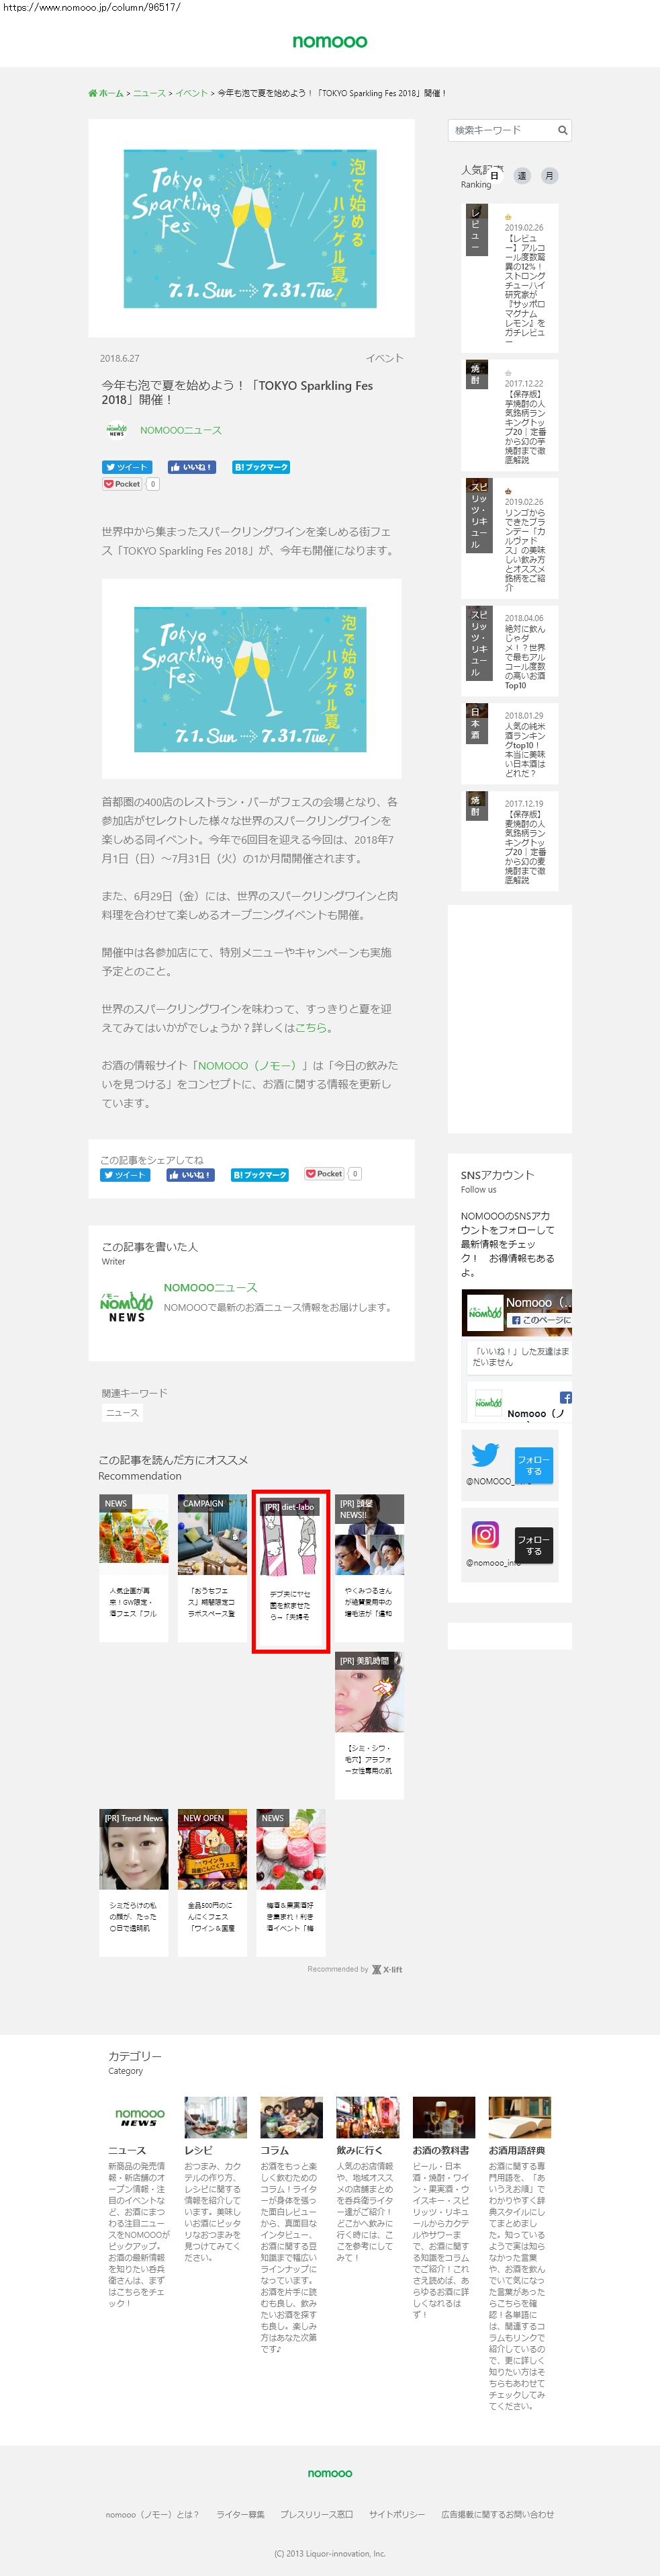The height and width of the screenshot is (2576, 660).
Task: Open the [PR] 頭髪NEWS recommendation card
Action: tap(369, 1567)
